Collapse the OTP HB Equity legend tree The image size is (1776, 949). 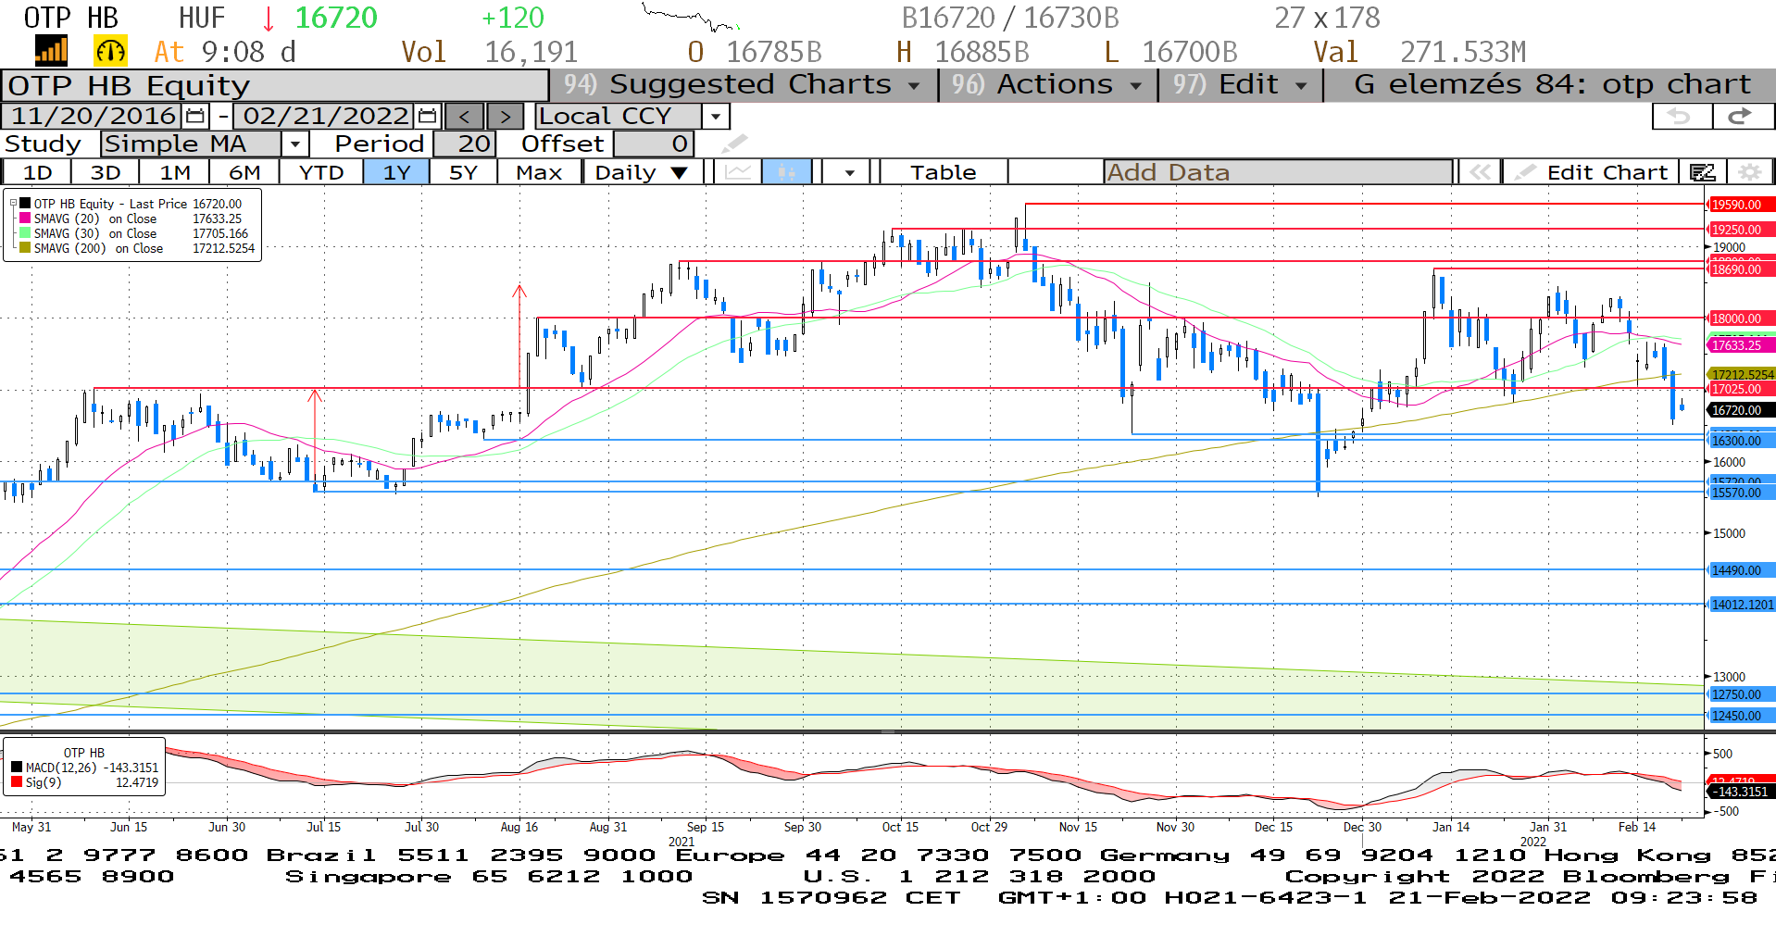13,203
